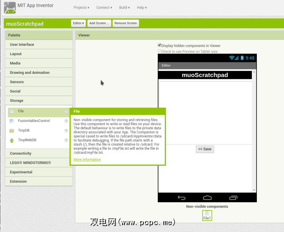Select the TinyDB database icon
Screen dimensions: 284x232
pos(12,131)
